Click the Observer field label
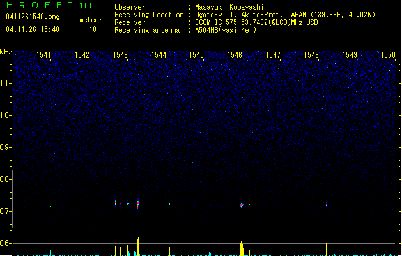402x256 pixels. click(x=130, y=7)
